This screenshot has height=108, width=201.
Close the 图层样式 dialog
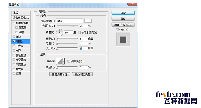tap(132, 4)
